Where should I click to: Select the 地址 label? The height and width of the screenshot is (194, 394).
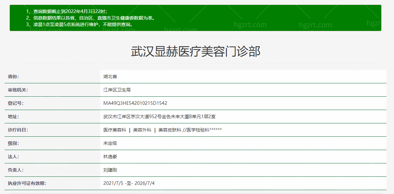click(x=13, y=117)
